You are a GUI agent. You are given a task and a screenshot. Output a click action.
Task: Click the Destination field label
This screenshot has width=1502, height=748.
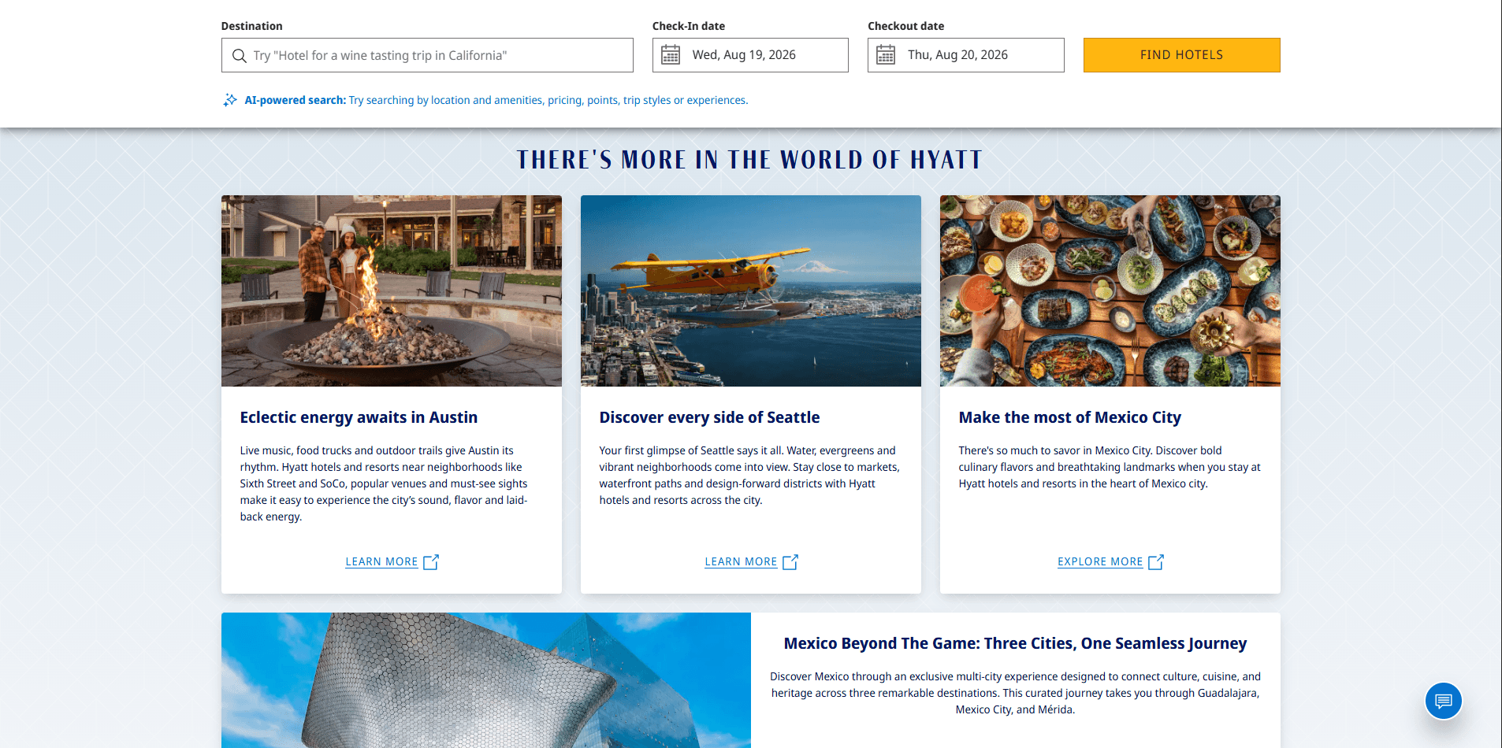pyautogui.click(x=251, y=26)
